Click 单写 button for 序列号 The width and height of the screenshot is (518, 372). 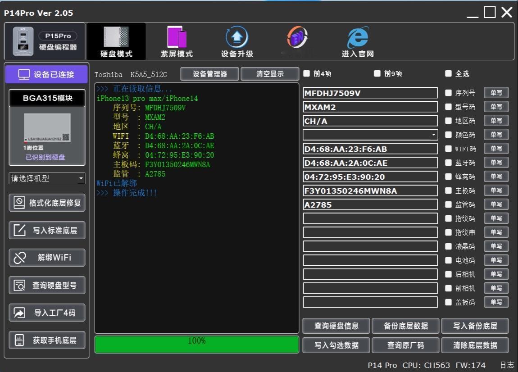(x=496, y=93)
